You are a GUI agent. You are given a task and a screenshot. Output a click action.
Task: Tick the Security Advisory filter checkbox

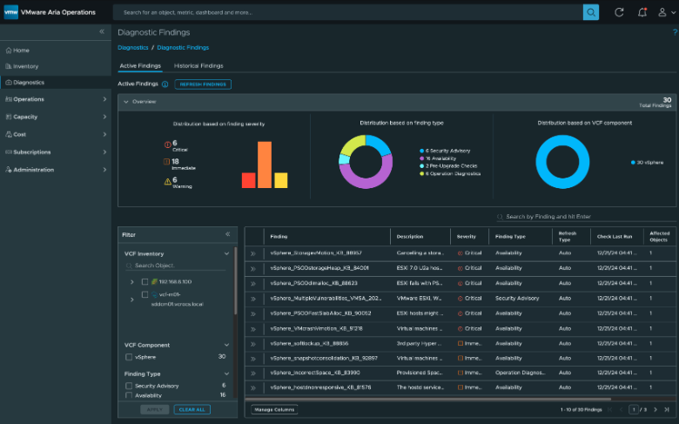click(129, 385)
